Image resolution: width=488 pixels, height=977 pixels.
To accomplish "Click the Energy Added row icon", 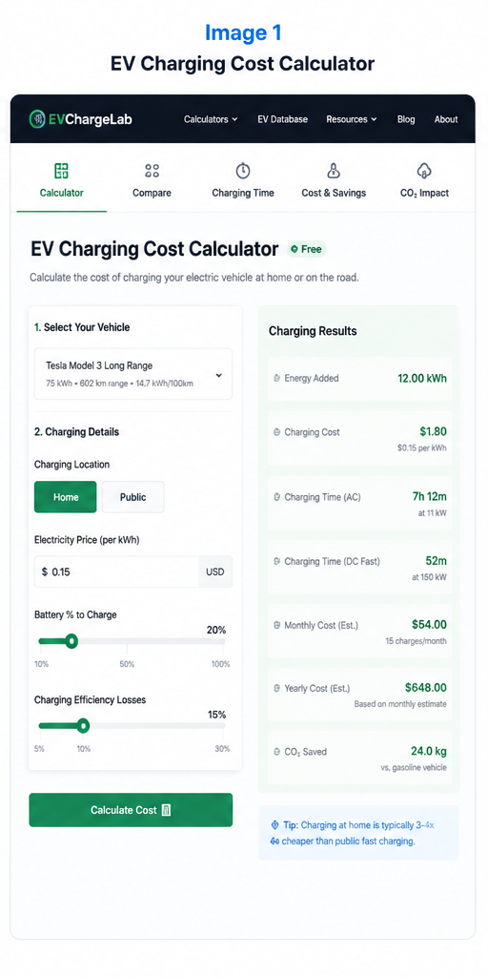I will [x=277, y=378].
